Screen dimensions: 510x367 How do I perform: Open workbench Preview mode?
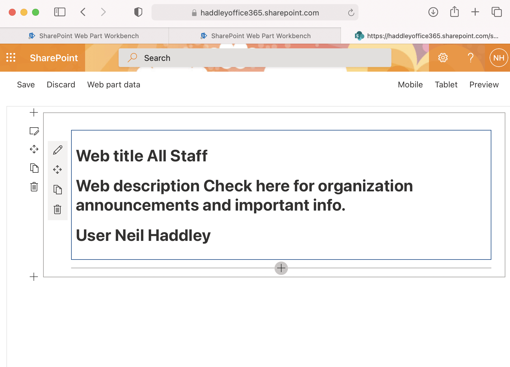(484, 85)
